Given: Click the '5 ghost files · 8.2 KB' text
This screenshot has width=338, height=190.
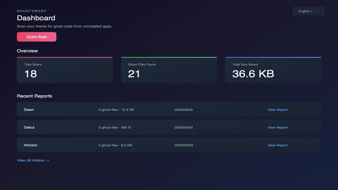Looking at the screenshot, I should [115, 145].
